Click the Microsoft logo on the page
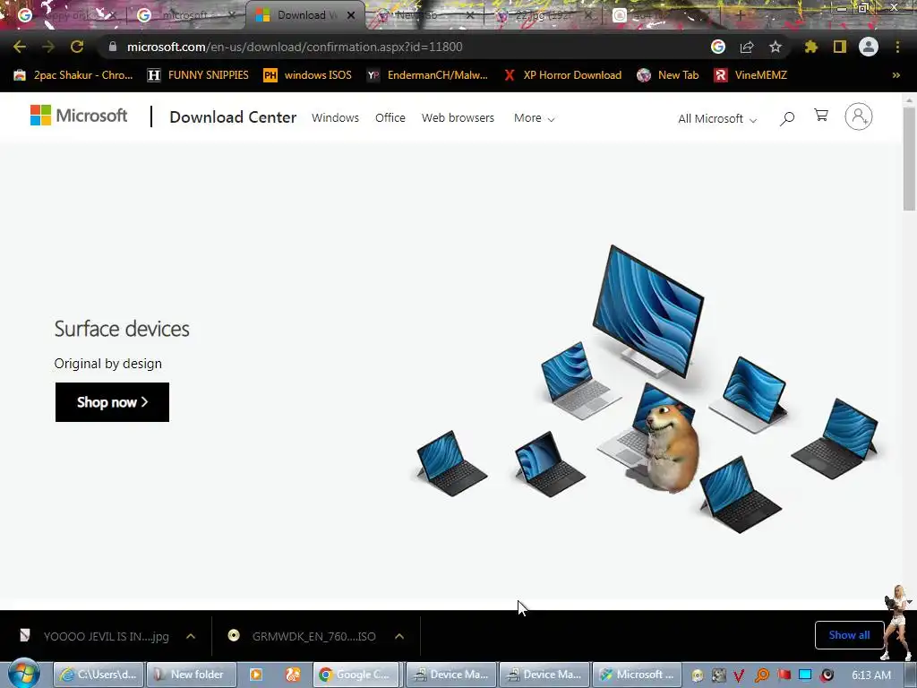Image resolution: width=917 pixels, height=688 pixels. (x=79, y=116)
